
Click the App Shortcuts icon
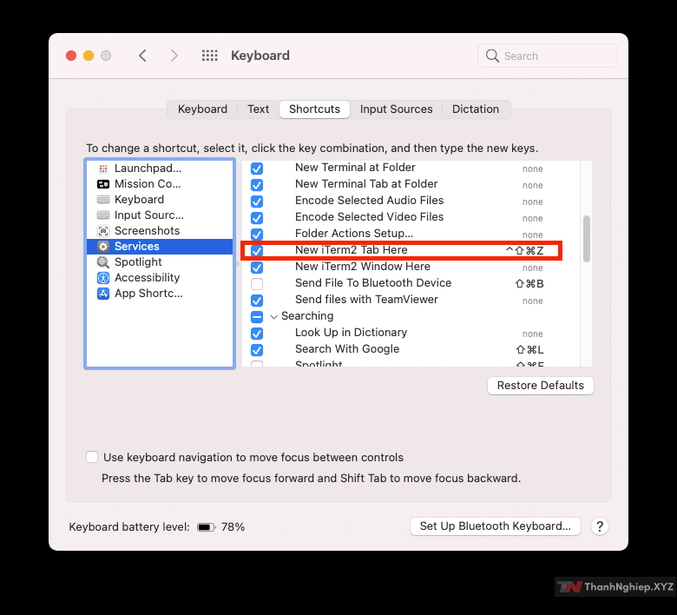[102, 294]
